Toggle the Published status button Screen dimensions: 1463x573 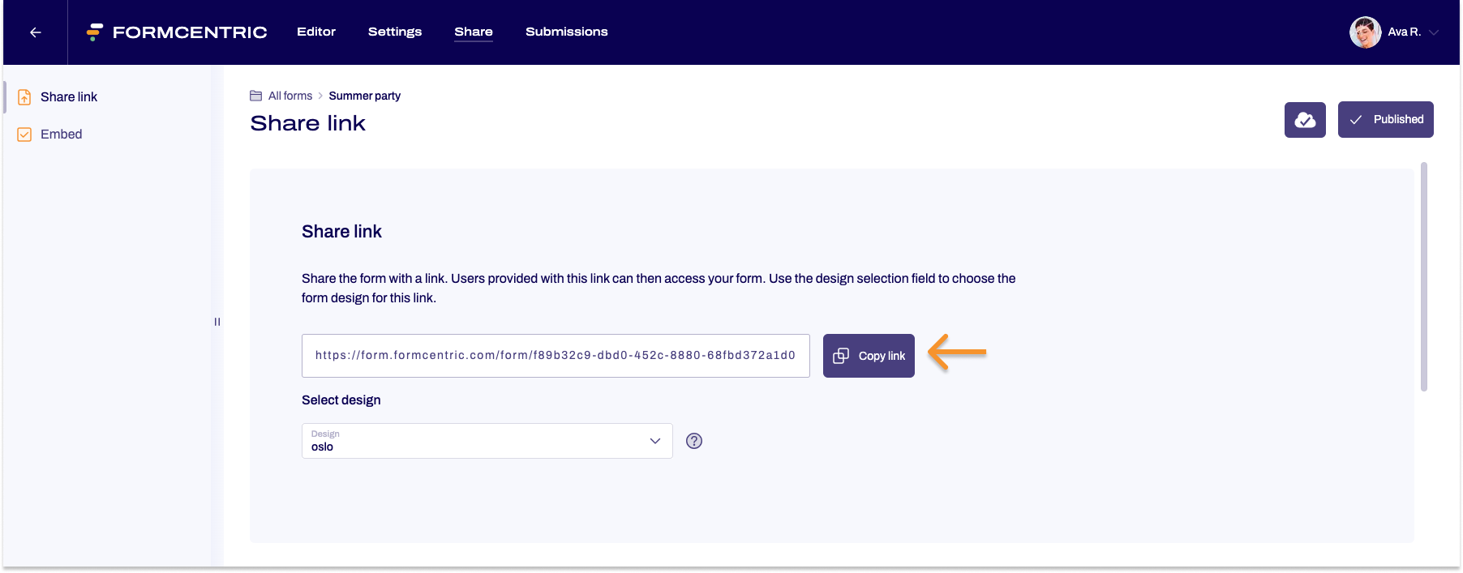pyautogui.click(x=1385, y=120)
